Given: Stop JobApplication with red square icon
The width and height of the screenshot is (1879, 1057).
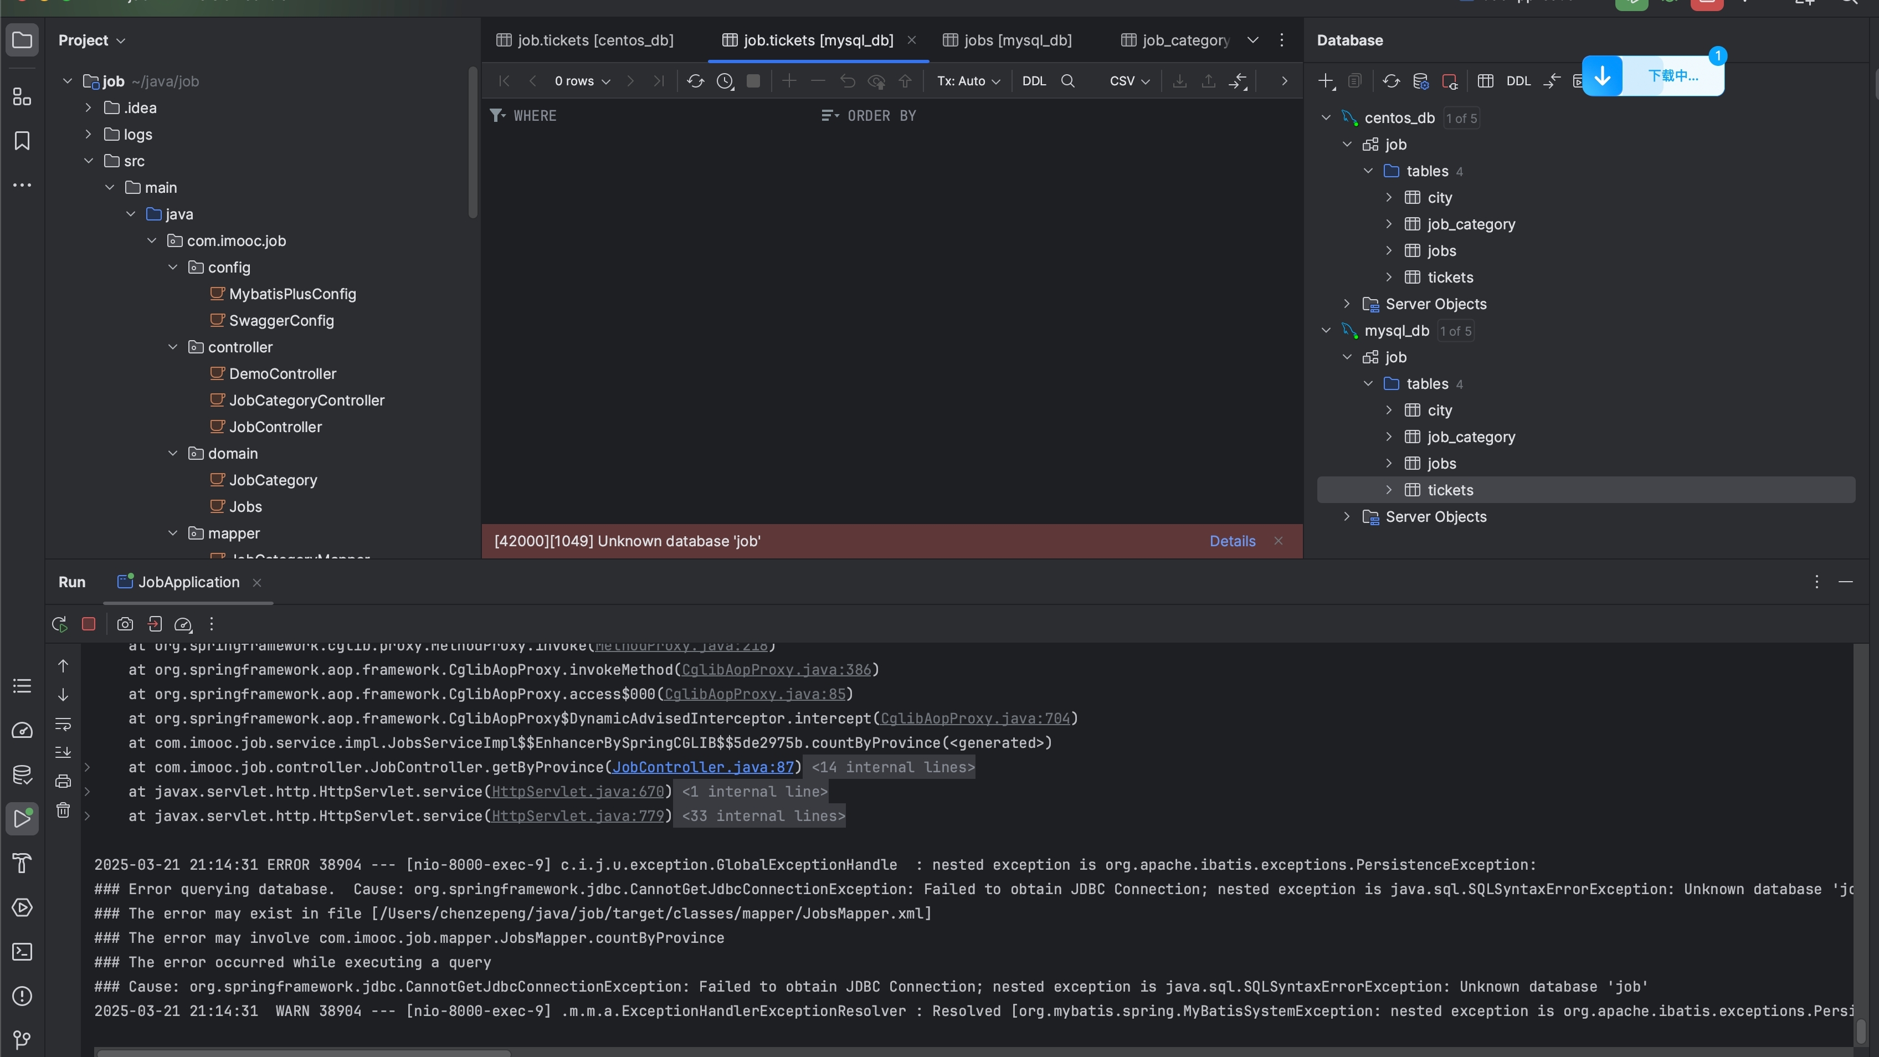Looking at the screenshot, I should click(x=88, y=624).
